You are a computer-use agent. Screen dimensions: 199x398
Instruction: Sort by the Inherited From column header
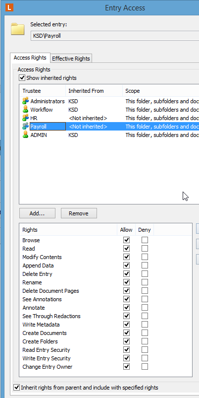click(94, 91)
